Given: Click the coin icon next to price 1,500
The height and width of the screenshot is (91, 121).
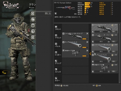Looking at the screenshot, I should pyautogui.click(x=112, y=65).
